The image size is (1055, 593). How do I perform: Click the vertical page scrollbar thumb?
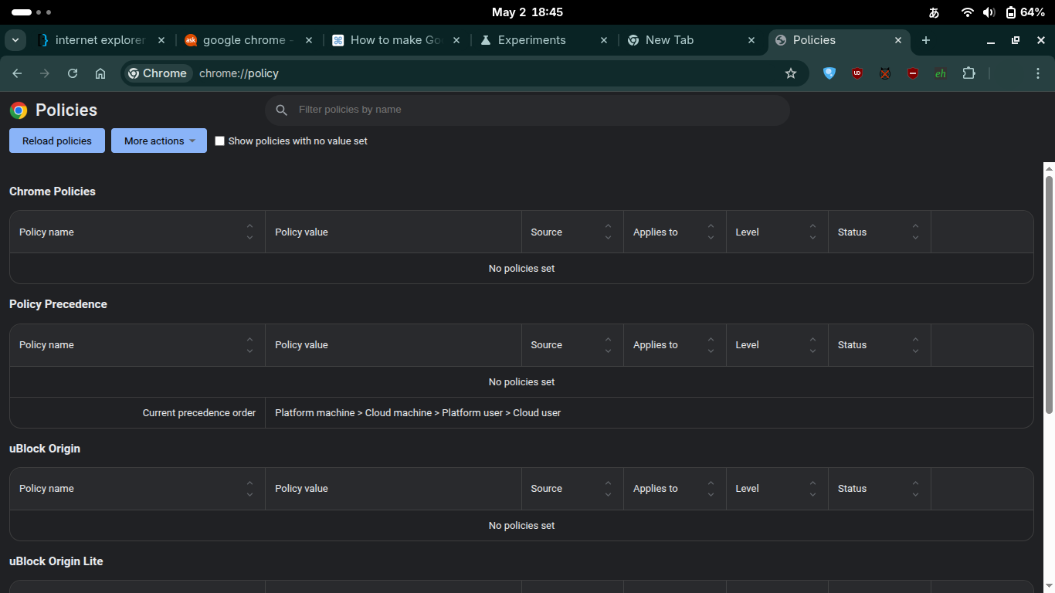coord(1049,294)
